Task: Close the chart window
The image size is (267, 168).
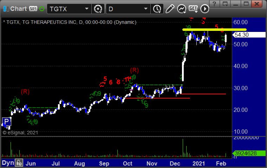Action: (x=257, y=4)
